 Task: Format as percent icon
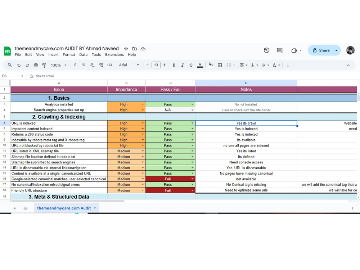(x=84, y=65)
